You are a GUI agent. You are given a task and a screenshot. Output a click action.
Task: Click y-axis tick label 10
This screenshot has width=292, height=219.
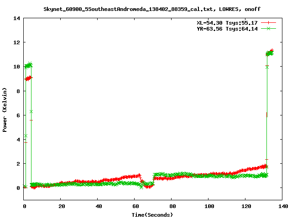click(16, 67)
